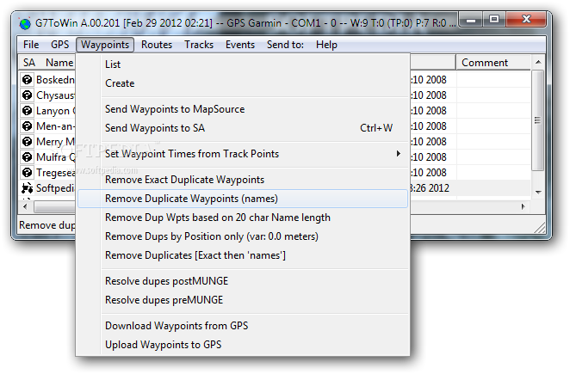Open the Routes menu
This screenshot has height=374, width=570.
(157, 45)
